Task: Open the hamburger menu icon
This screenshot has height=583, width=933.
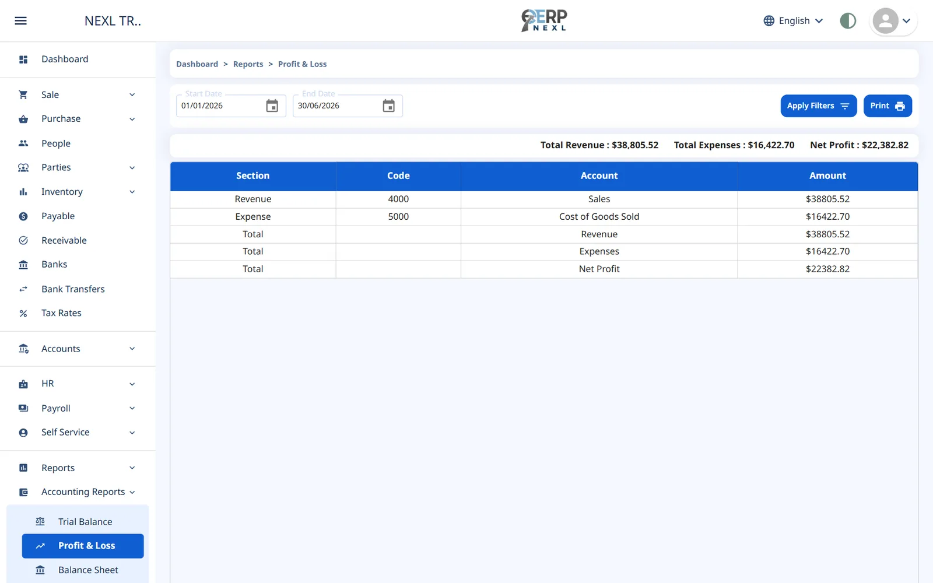Action: pos(20,21)
